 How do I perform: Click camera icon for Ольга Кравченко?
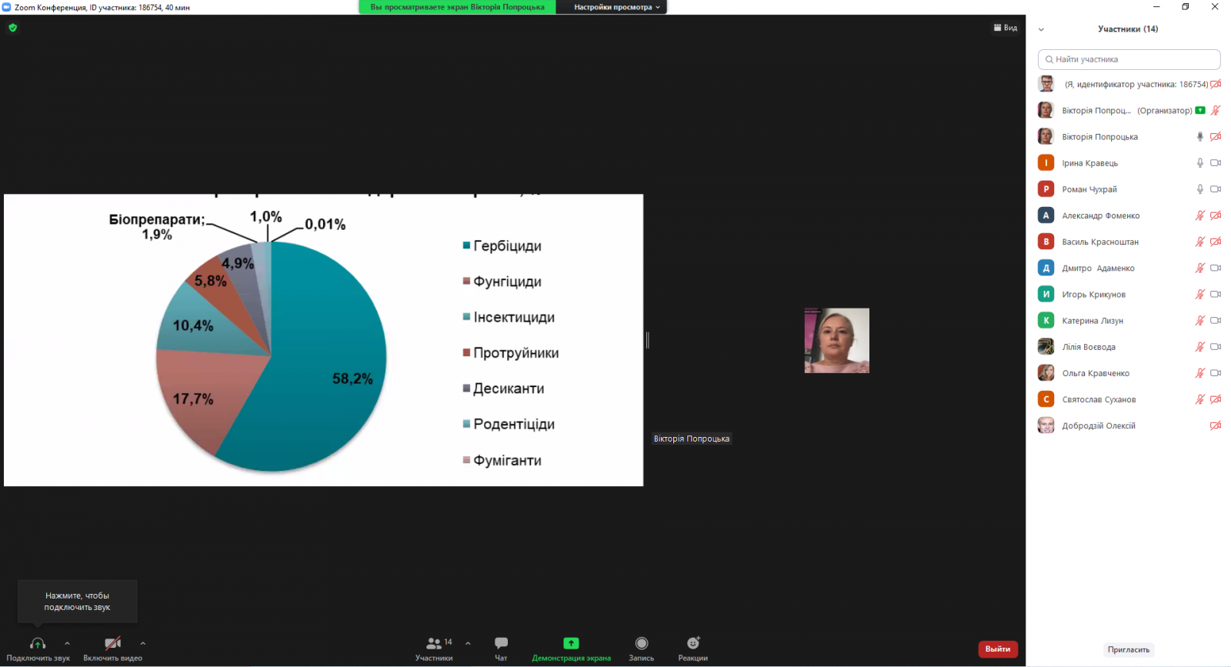click(1216, 373)
